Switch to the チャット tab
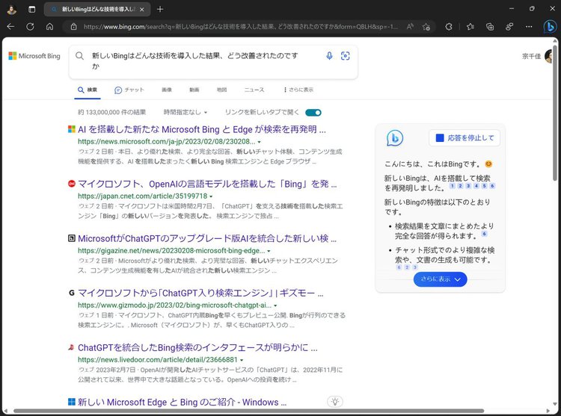The height and width of the screenshot is (416, 561). click(x=129, y=90)
